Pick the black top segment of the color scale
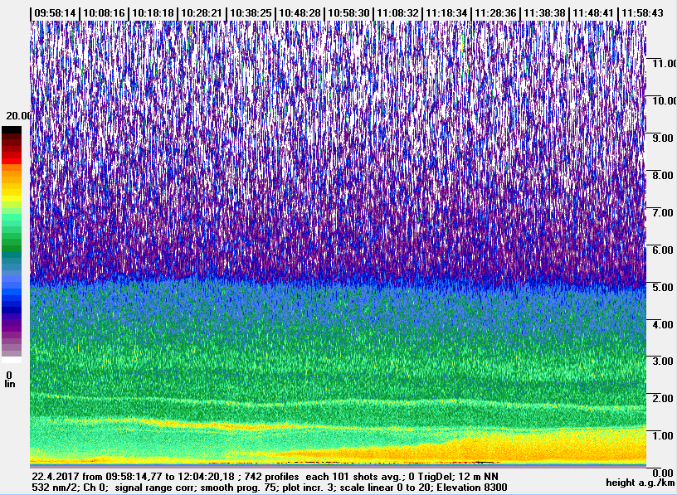This screenshot has width=677, height=495. click(x=12, y=129)
